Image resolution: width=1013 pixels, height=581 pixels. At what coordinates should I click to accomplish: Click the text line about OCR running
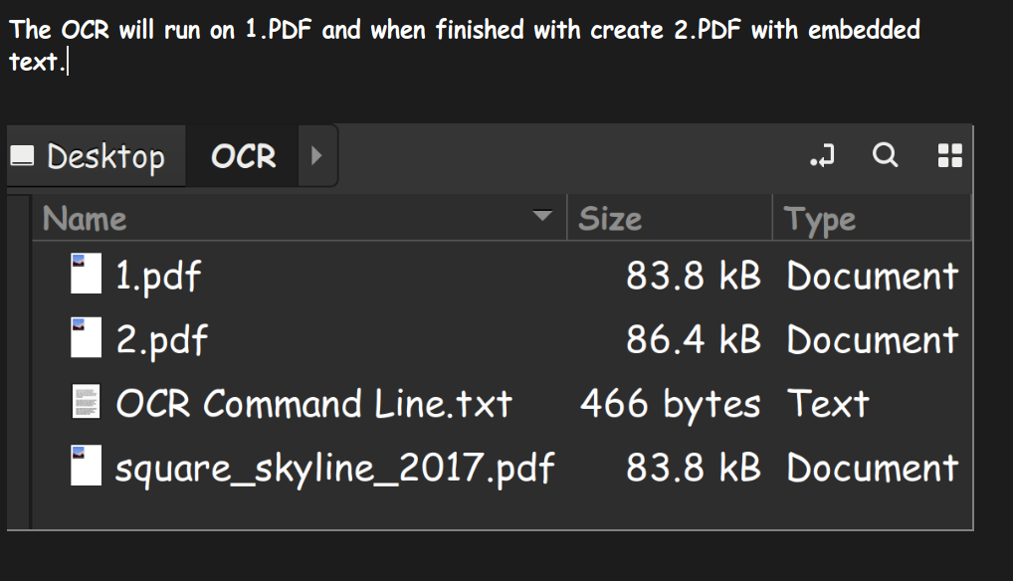coord(464,30)
